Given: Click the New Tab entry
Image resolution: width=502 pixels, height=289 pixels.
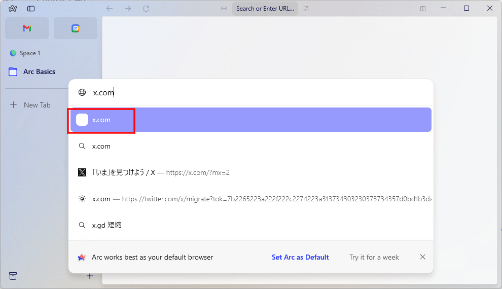Looking at the screenshot, I should [30, 105].
